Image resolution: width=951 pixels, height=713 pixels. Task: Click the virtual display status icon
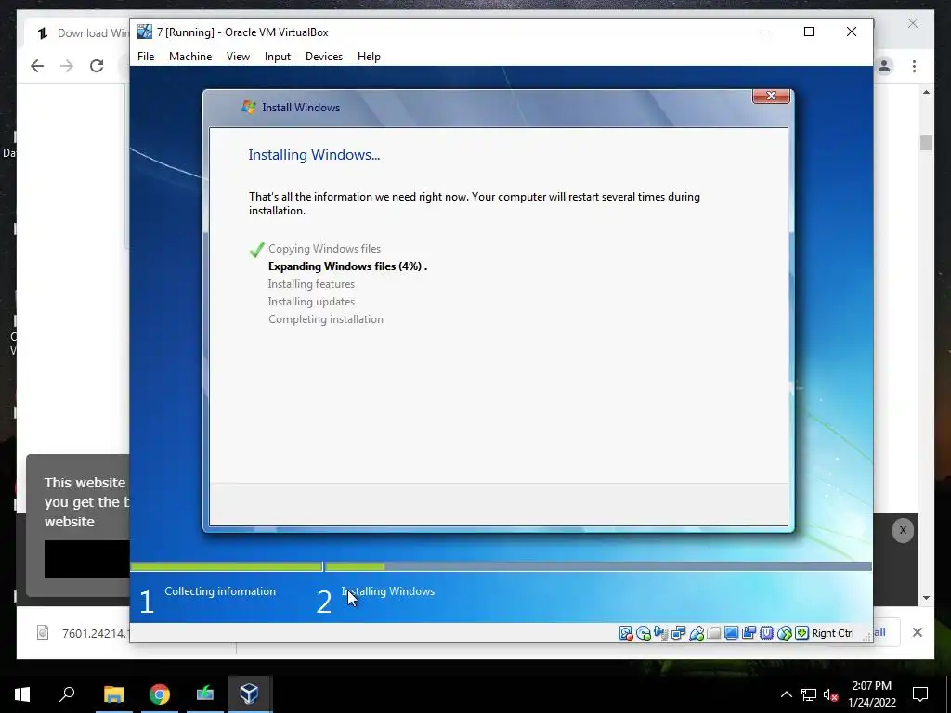pos(732,633)
